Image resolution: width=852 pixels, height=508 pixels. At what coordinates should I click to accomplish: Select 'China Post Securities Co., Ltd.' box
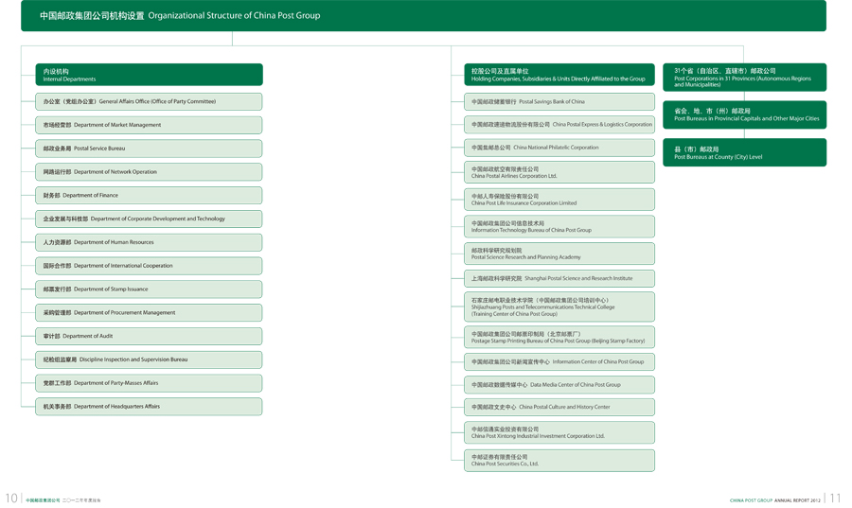click(559, 461)
